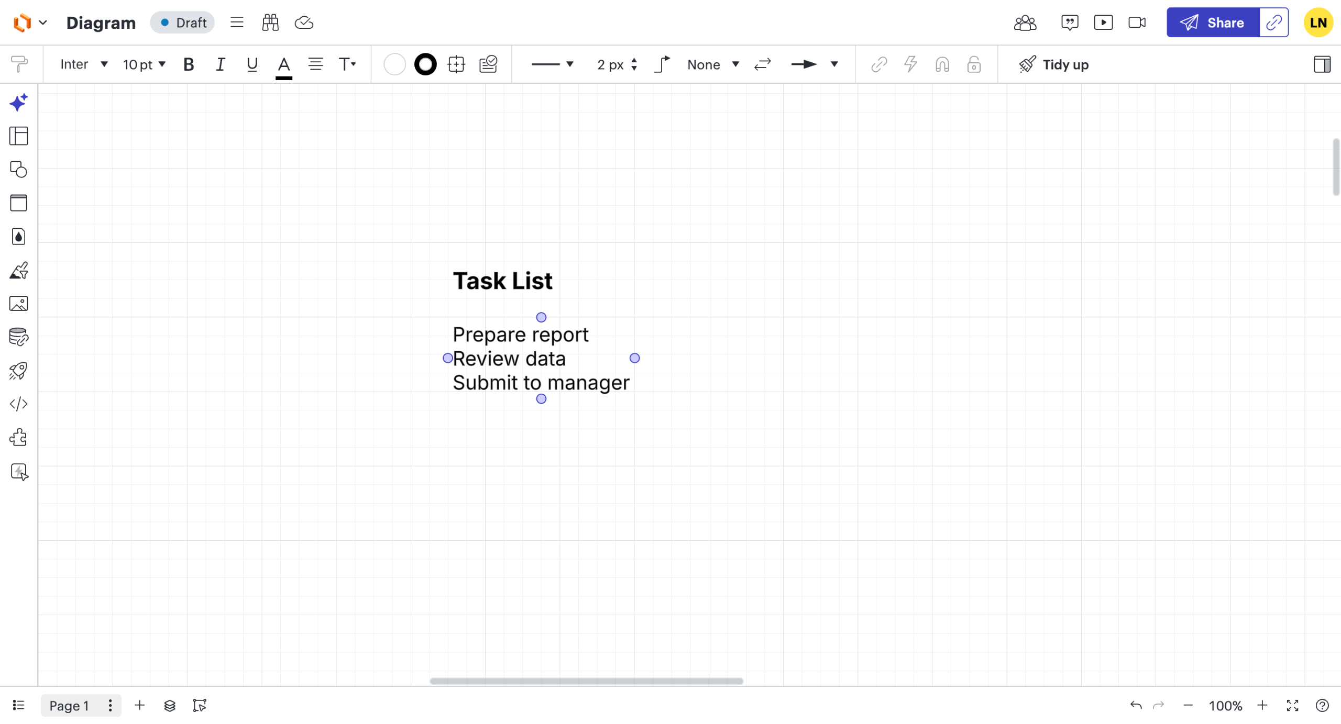Select the Page 1 tab
Screen dimensions: 1341x724
[x=69, y=706]
